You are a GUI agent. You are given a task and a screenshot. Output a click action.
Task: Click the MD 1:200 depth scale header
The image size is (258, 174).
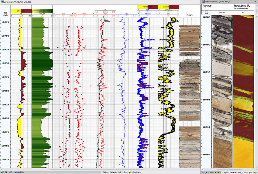click(x=5, y=13)
